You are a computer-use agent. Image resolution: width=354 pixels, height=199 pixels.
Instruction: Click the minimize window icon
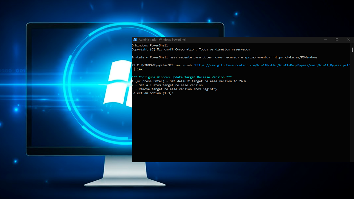(326, 40)
